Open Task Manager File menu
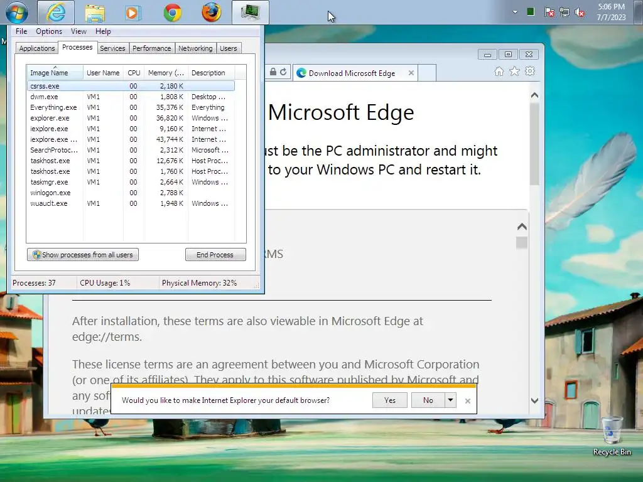 click(21, 31)
